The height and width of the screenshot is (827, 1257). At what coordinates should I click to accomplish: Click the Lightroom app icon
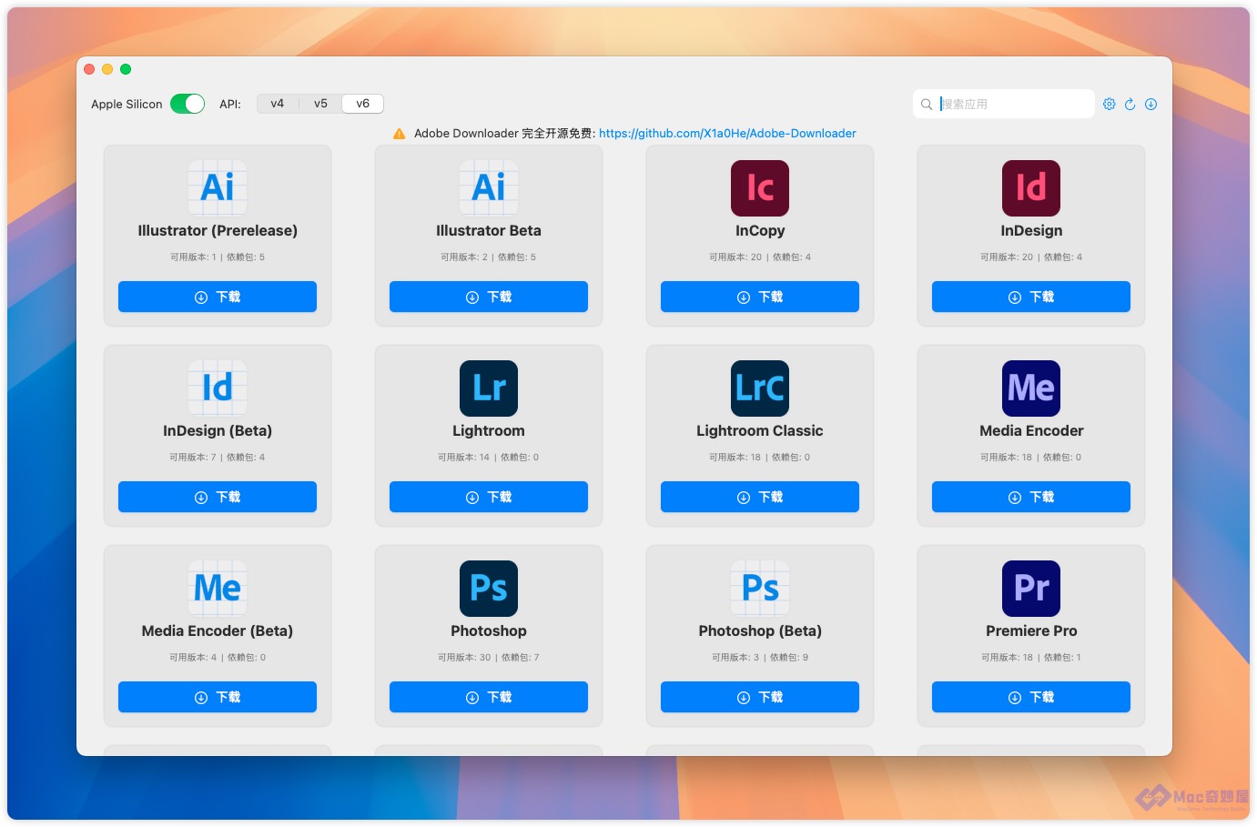point(489,388)
